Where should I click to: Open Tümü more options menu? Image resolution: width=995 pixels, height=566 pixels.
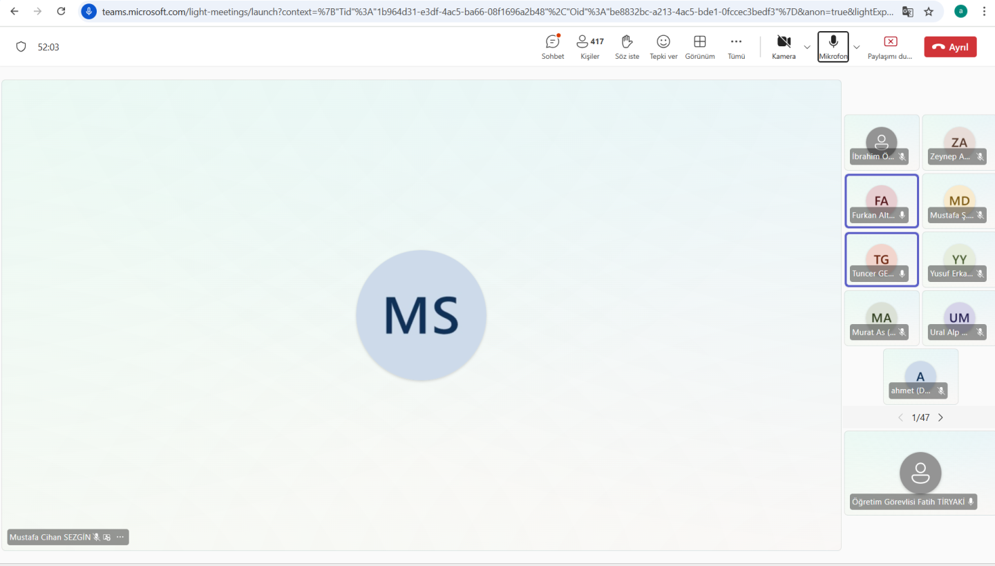point(736,46)
